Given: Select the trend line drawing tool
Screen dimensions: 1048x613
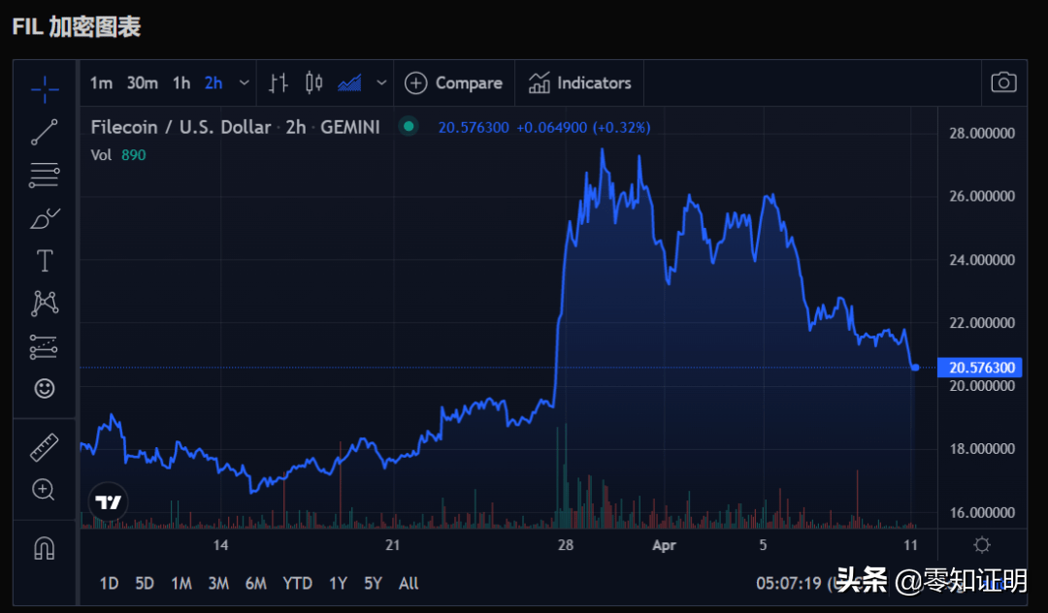Looking at the screenshot, I should [x=45, y=132].
